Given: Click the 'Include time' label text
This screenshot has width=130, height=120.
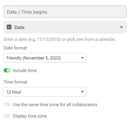Looking at the screenshot, I should click(25, 71).
